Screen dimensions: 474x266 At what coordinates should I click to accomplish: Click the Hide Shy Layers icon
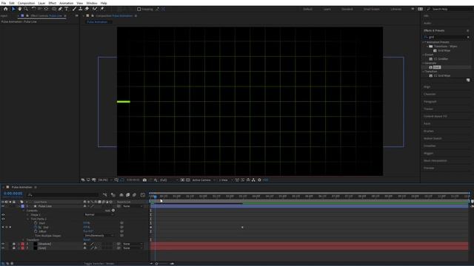tap(121, 195)
